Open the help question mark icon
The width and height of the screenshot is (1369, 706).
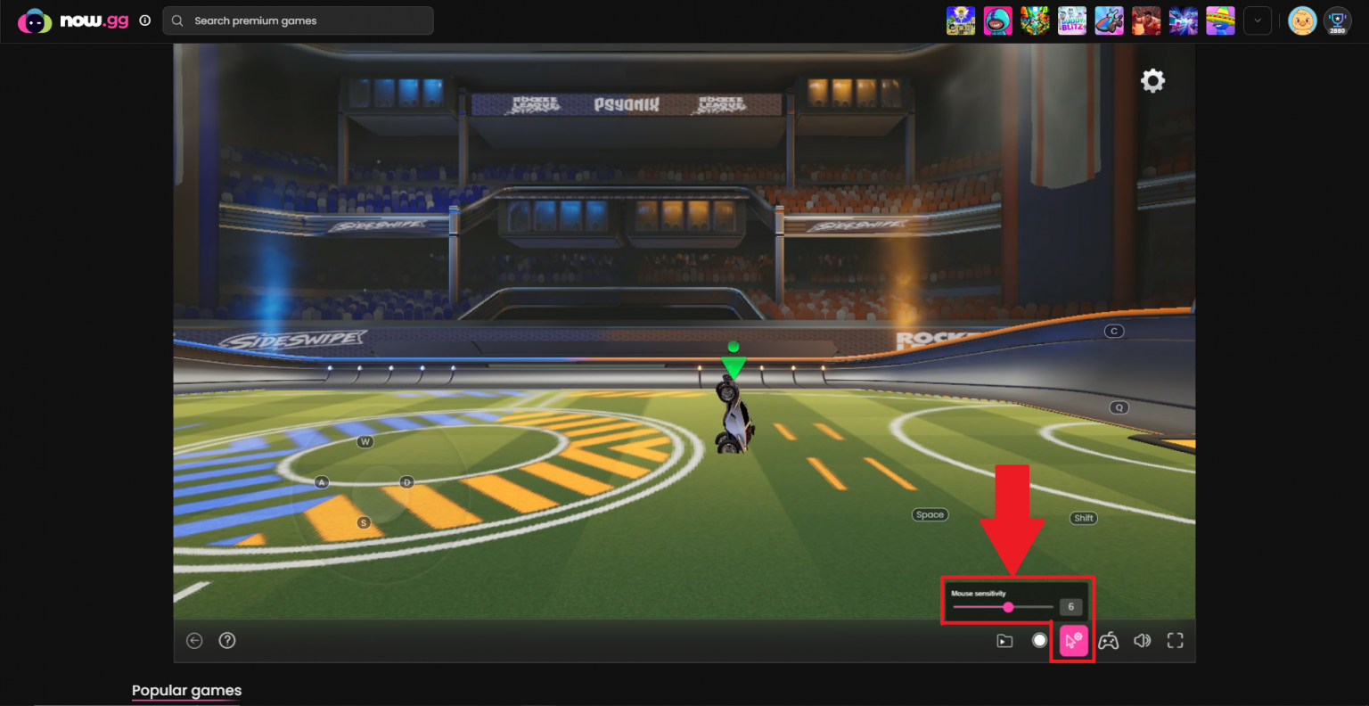227,641
